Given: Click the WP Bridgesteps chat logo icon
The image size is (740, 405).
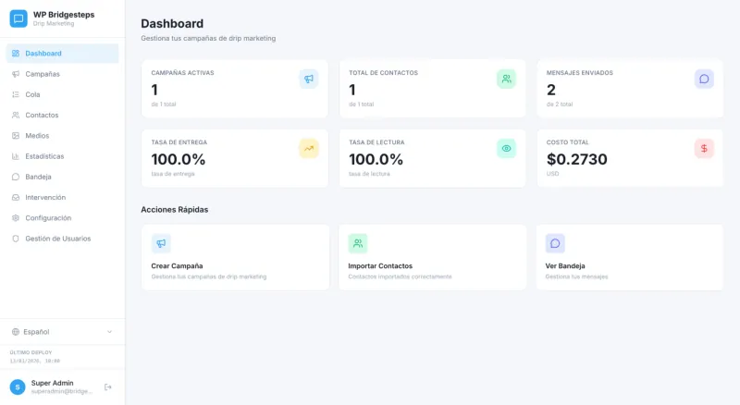Looking at the screenshot, I should coord(18,18).
